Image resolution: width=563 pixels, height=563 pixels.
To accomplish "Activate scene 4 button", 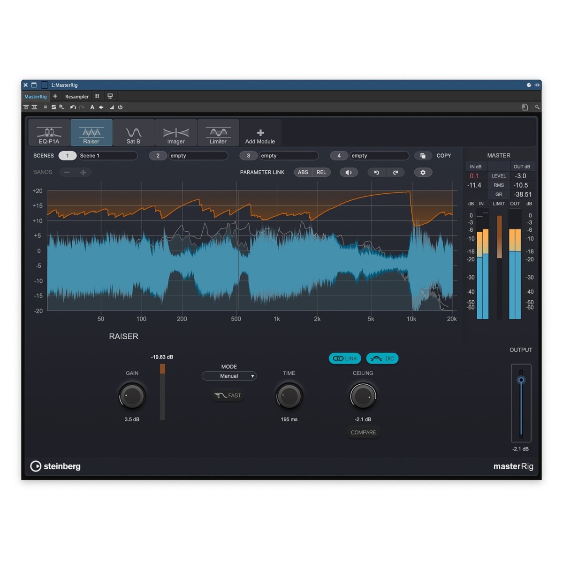I will pos(339,156).
